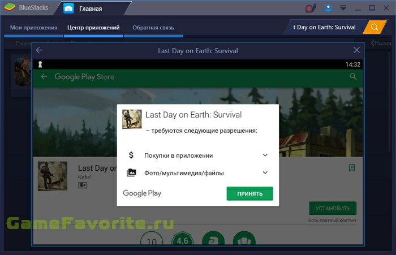This screenshot has height=255, width=396.
Task: Add game to wishlist bookmark icon
Action: point(352,167)
